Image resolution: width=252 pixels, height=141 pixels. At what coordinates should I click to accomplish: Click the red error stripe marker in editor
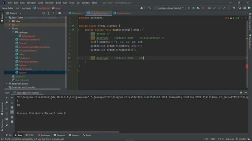pos(247,66)
